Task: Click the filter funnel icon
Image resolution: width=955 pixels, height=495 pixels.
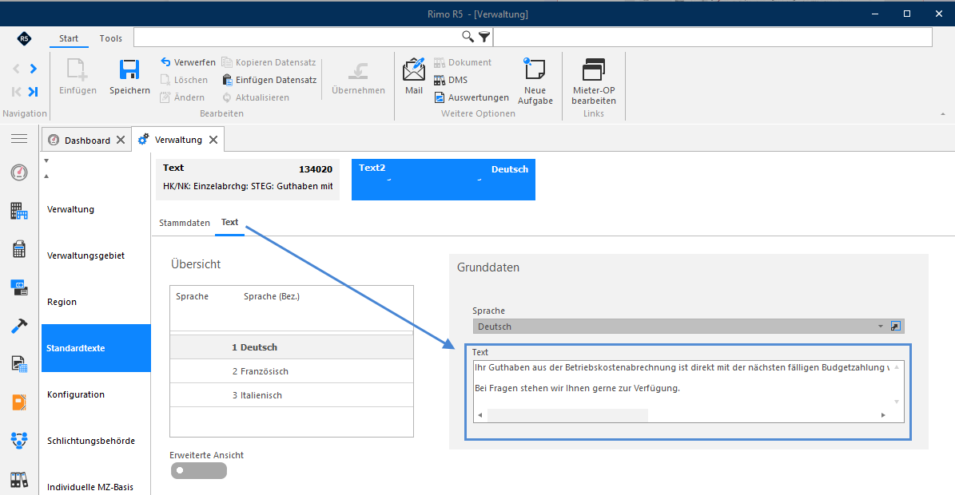Action: tap(484, 37)
